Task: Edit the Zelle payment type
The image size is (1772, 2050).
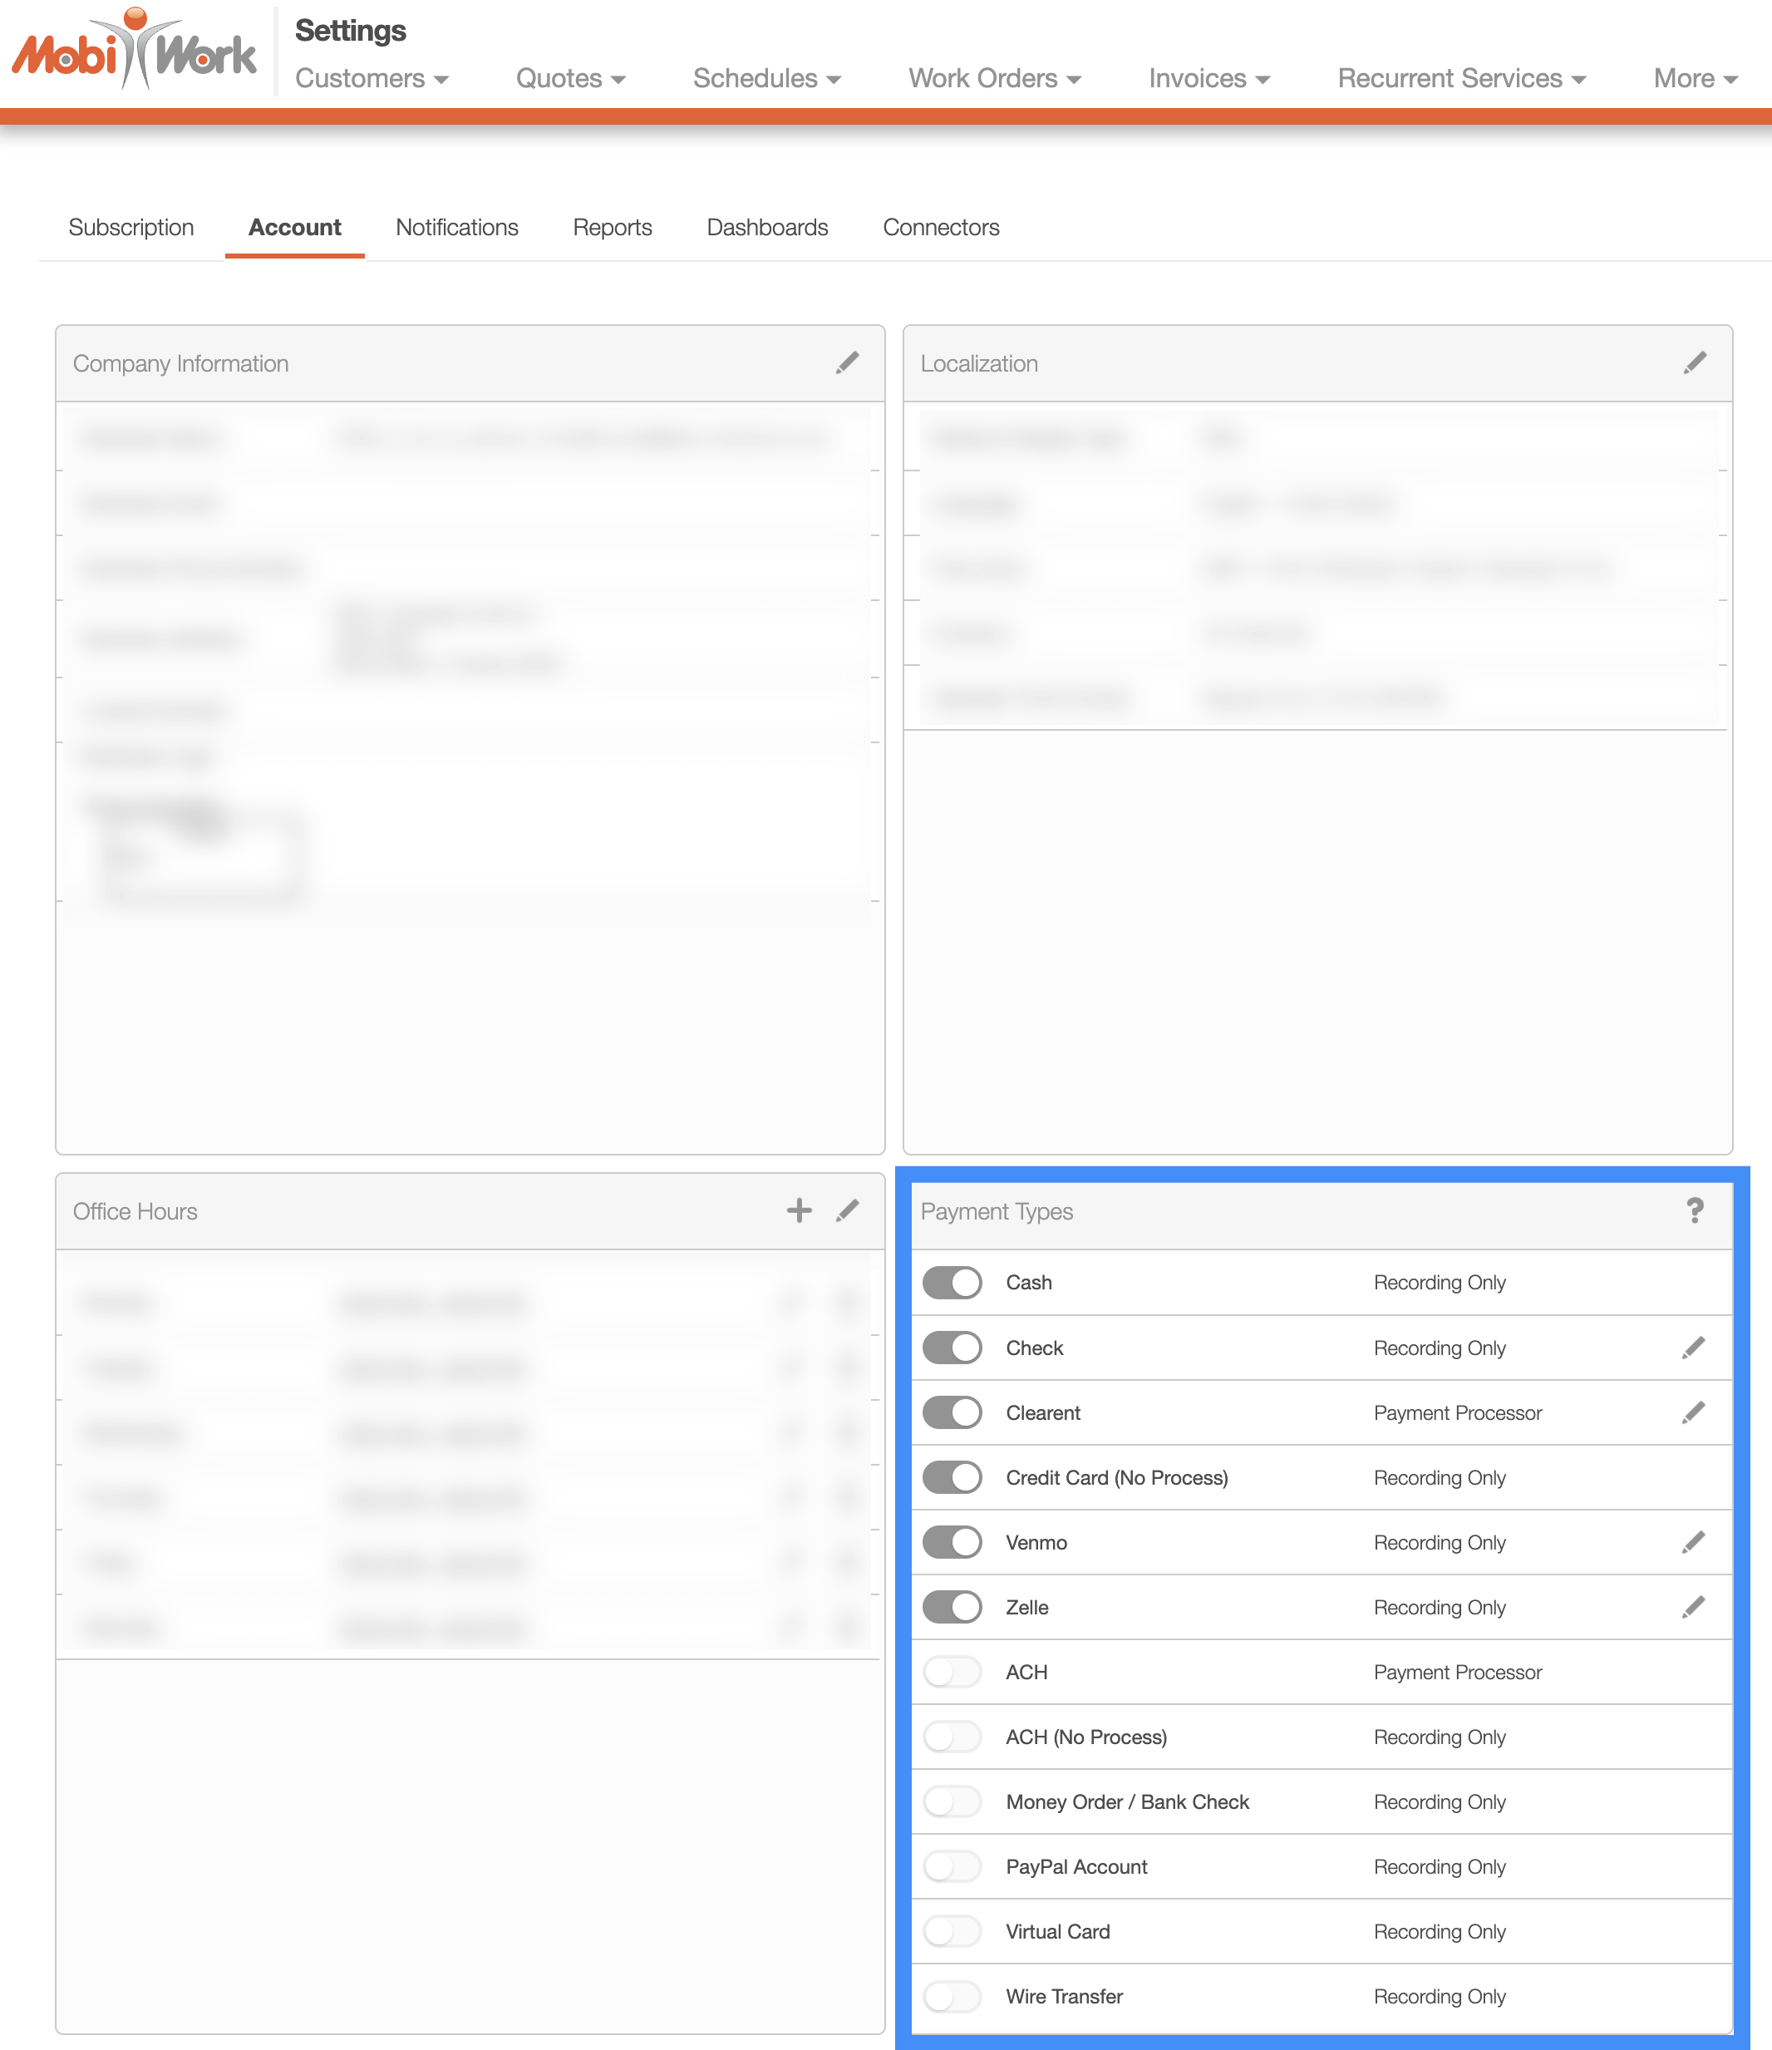Action: point(1693,1608)
